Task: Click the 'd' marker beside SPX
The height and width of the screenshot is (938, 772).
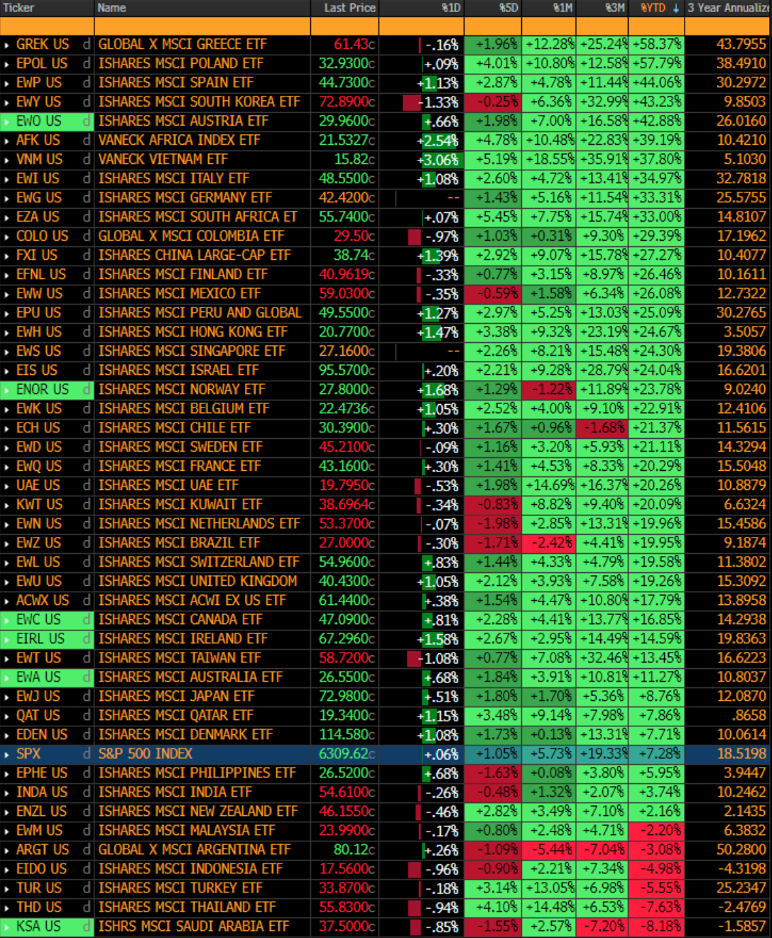Action: coord(87,754)
